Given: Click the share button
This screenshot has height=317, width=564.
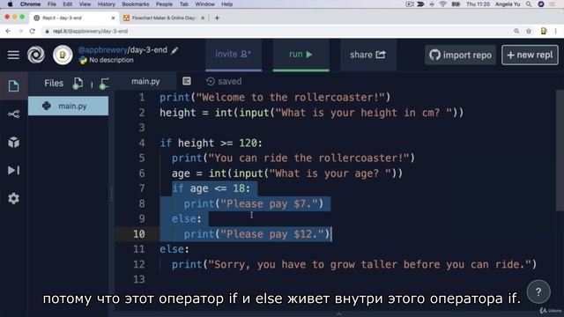Looking at the screenshot, I should tap(368, 55).
